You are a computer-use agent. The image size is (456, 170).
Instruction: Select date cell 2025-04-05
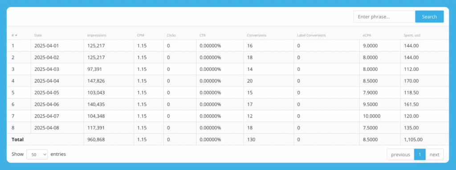pyautogui.click(x=46, y=92)
